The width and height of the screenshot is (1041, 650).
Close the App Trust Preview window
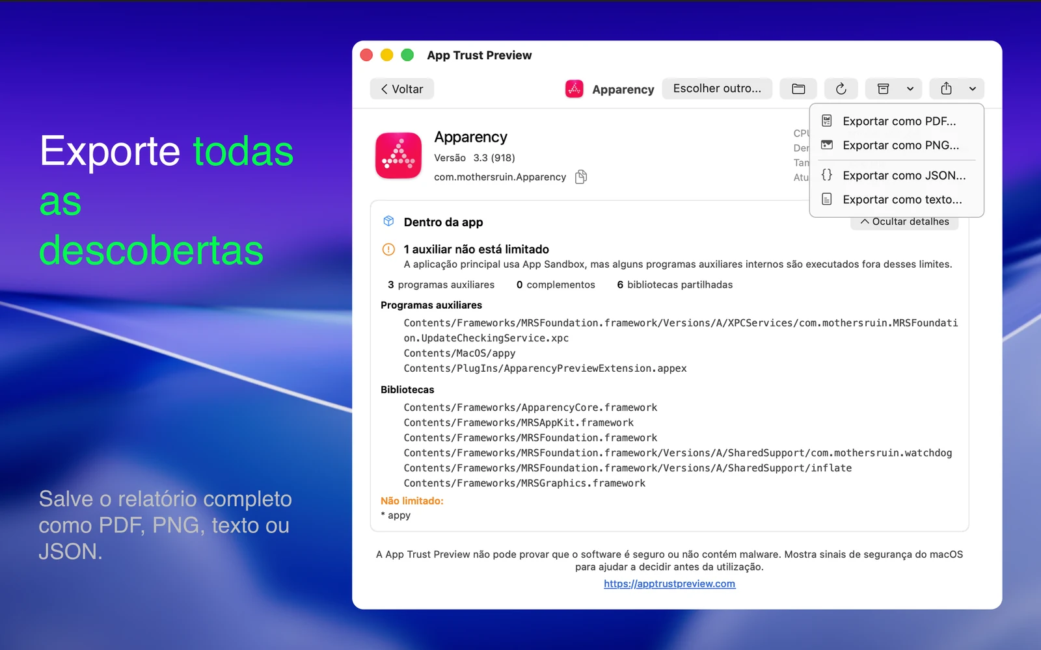[366, 55]
